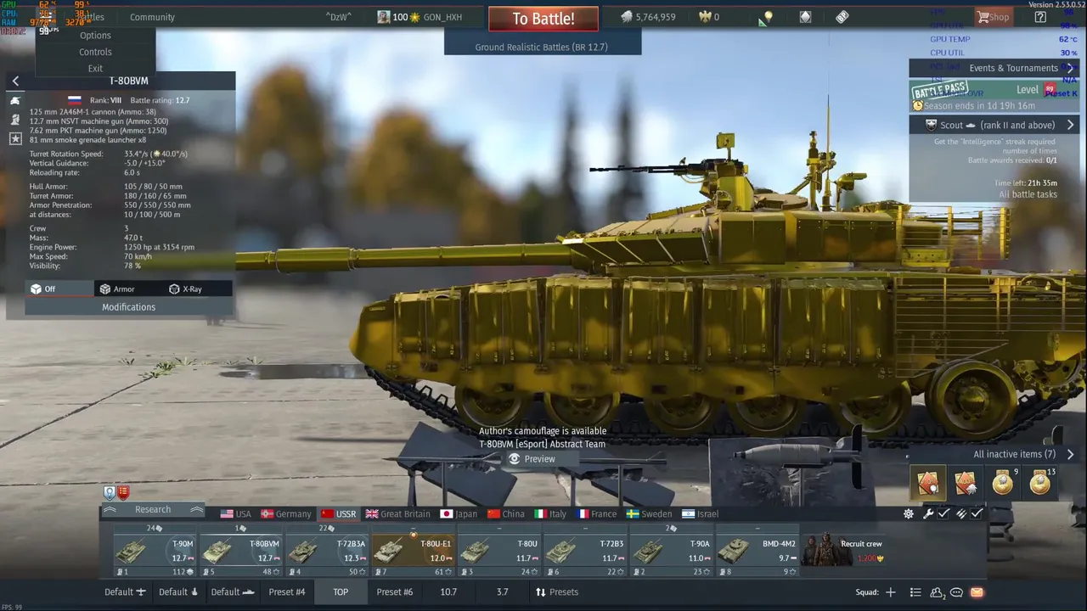
Task: Open the orange mail envelope icon
Action: [x=977, y=592]
